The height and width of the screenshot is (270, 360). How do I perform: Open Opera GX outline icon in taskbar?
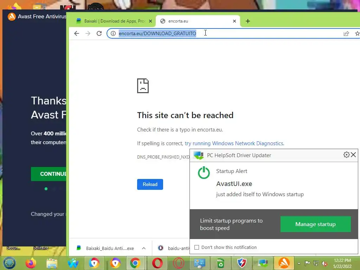(x=178, y=263)
